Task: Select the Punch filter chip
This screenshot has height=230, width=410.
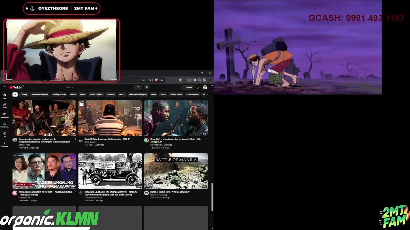Action: coord(73,95)
